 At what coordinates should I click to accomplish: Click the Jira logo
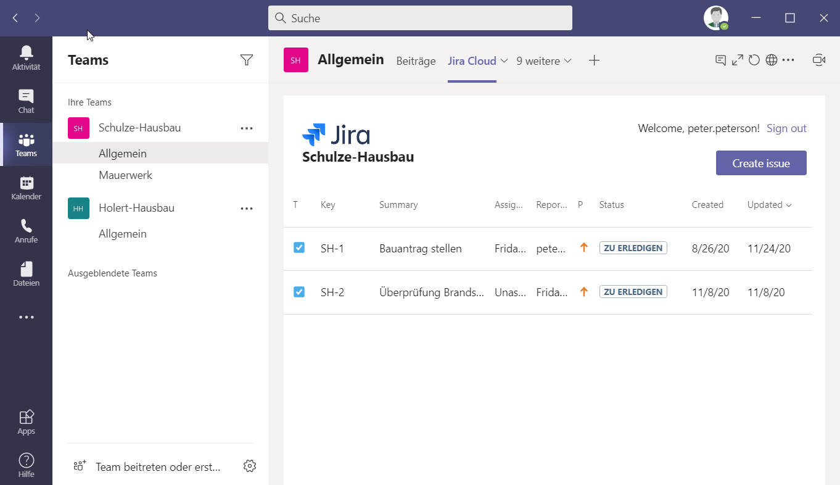pyautogui.click(x=336, y=135)
